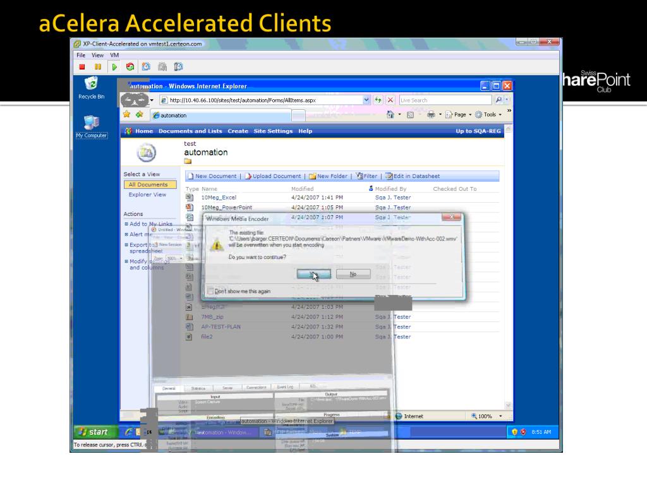Select the automation browser tab

(x=221, y=116)
